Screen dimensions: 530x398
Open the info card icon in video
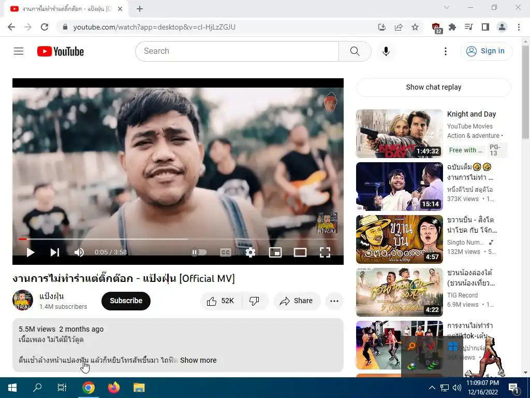331,102
